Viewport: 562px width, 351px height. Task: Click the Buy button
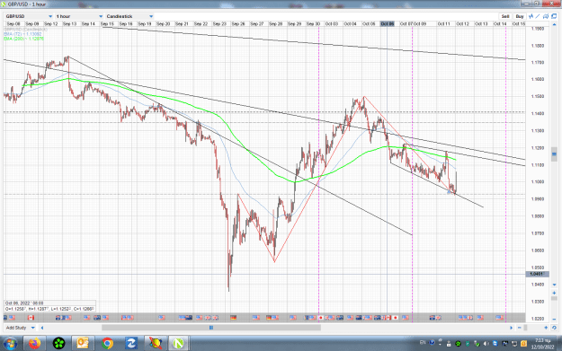point(520,16)
